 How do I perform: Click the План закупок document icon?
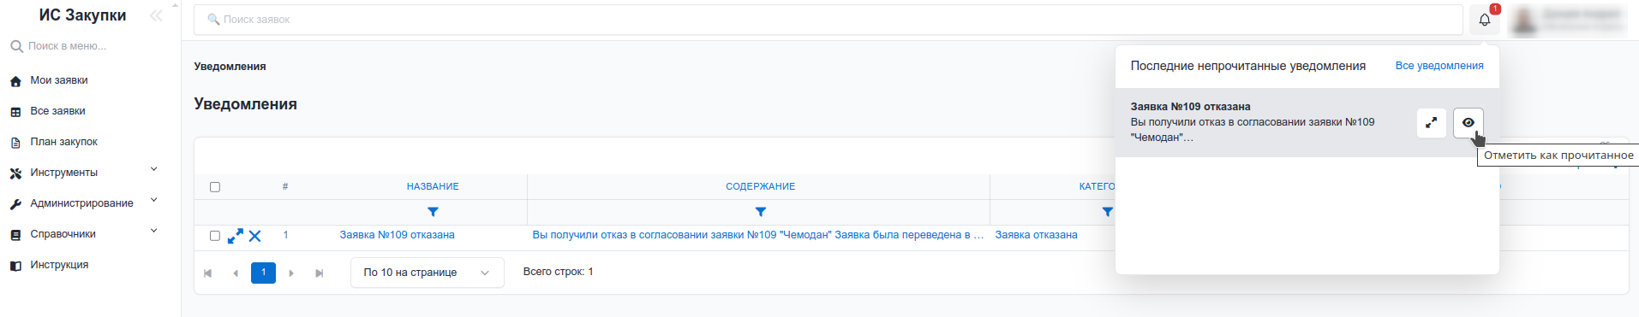(x=15, y=143)
